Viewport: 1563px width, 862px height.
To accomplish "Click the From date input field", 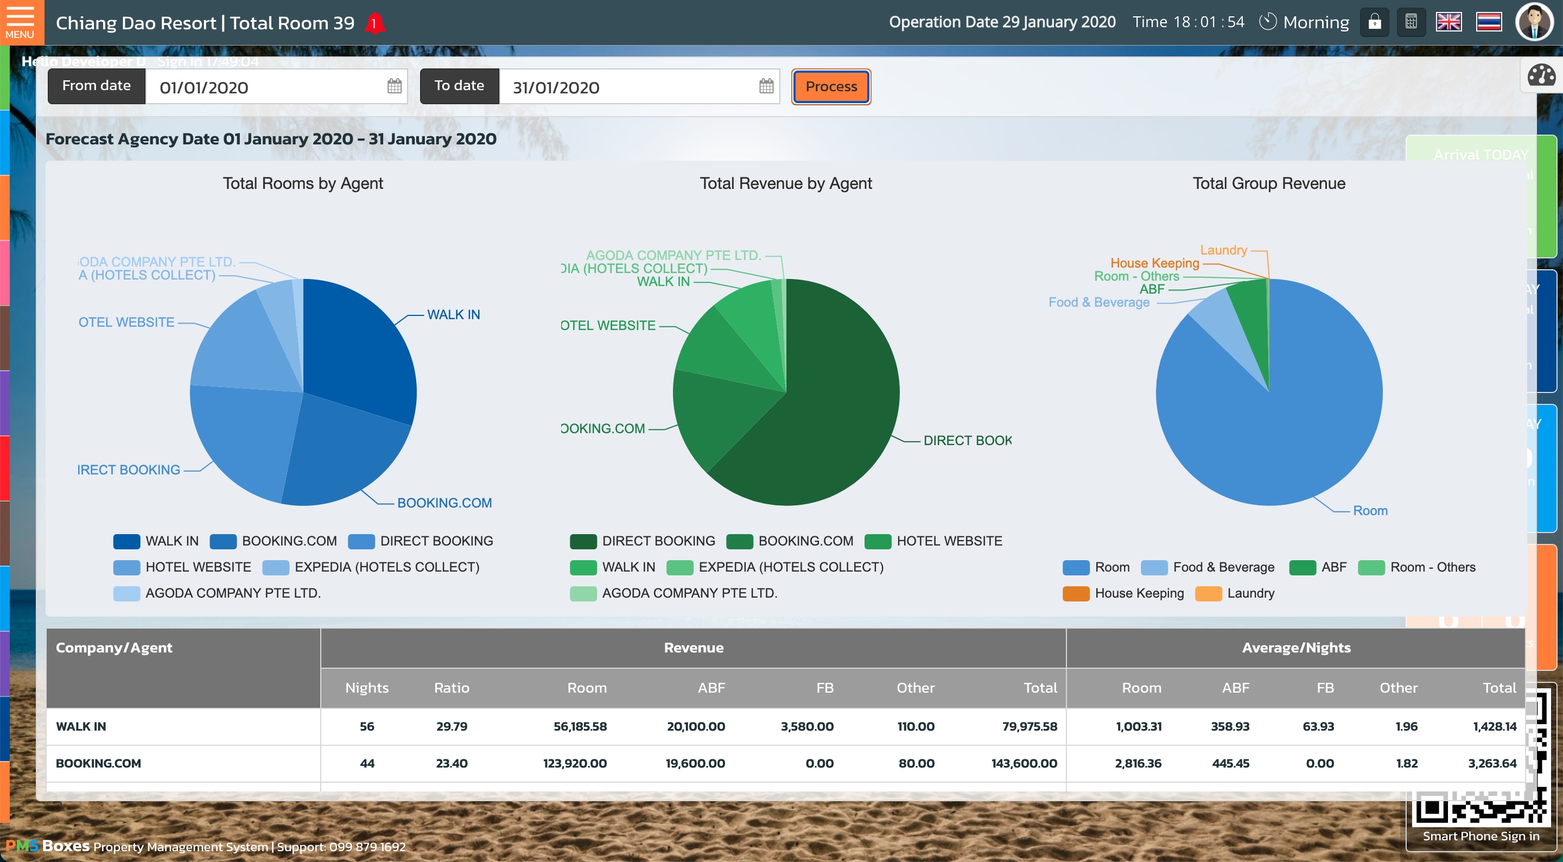I will (x=276, y=87).
